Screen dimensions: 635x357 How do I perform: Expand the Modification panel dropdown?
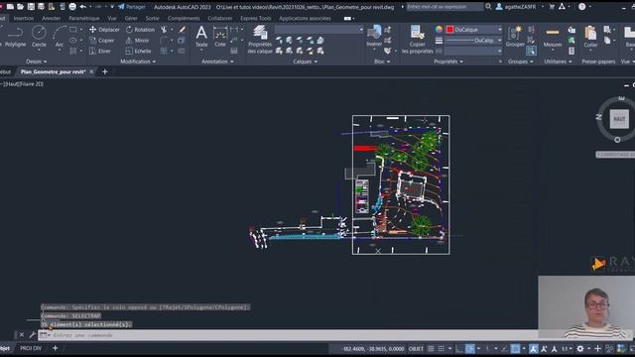pos(138,61)
